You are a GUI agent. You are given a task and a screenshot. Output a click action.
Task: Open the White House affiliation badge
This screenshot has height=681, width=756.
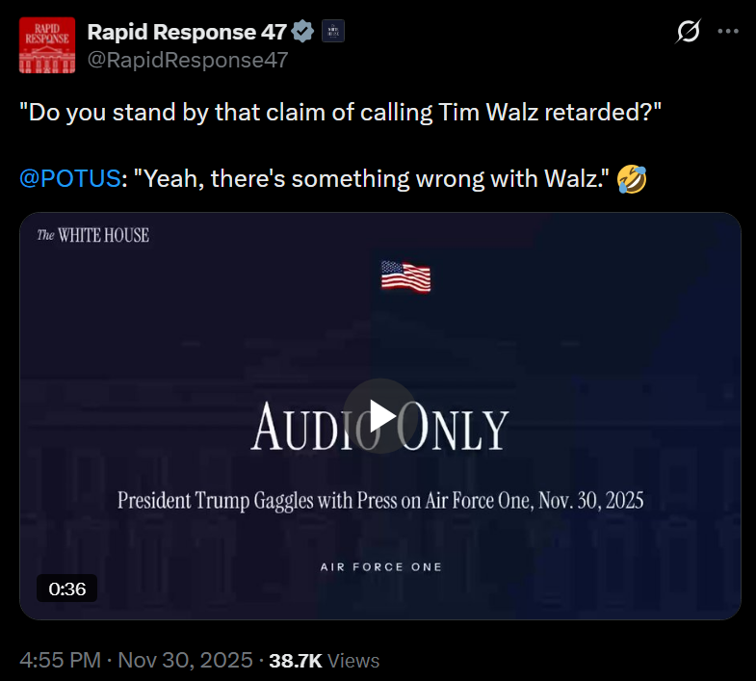point(333,32)
